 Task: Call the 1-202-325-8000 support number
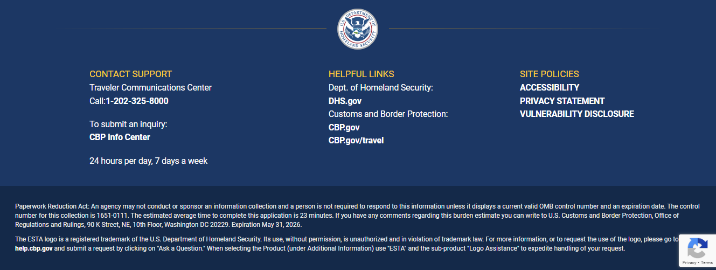[137, 101]
